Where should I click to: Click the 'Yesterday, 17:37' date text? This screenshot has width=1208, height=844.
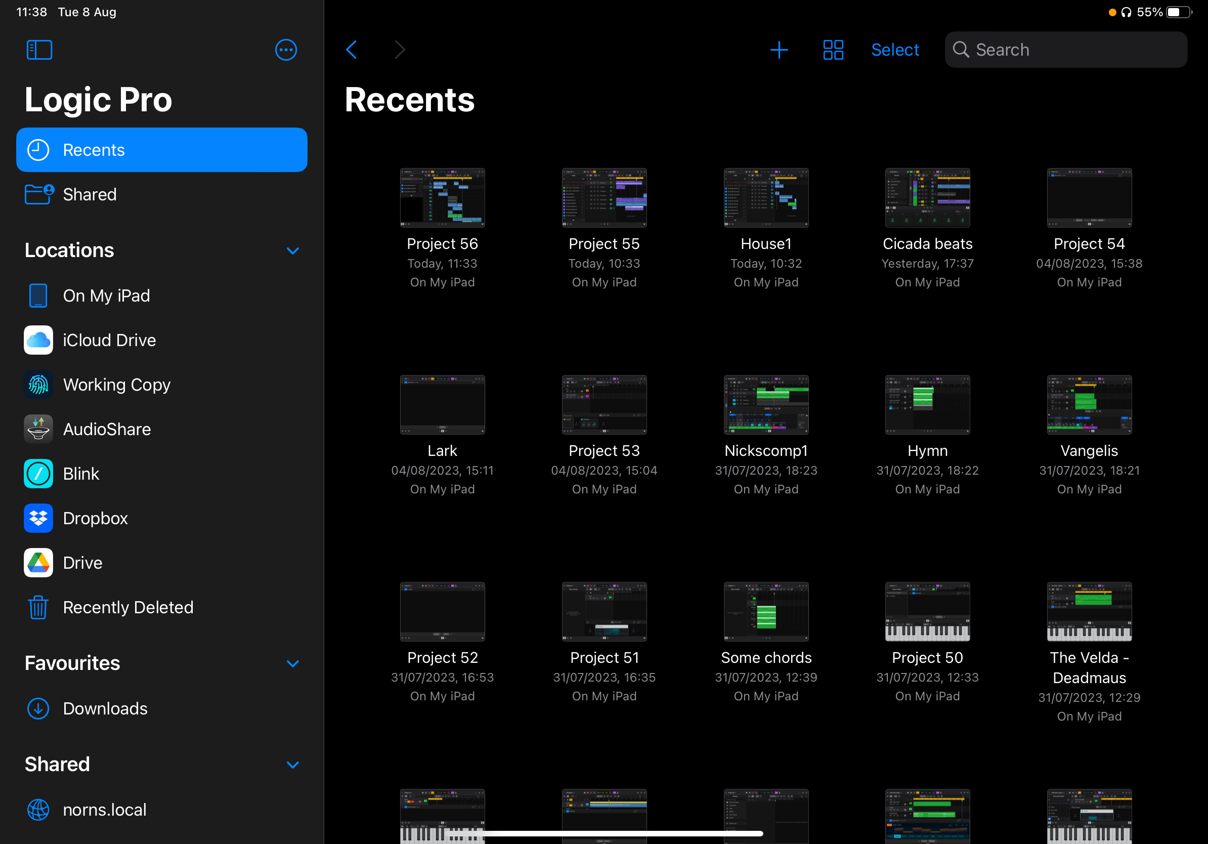click(x=928, y=264)
